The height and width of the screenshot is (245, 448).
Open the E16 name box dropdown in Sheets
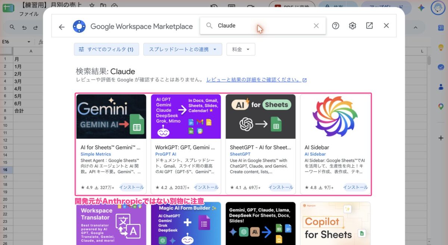29,42
